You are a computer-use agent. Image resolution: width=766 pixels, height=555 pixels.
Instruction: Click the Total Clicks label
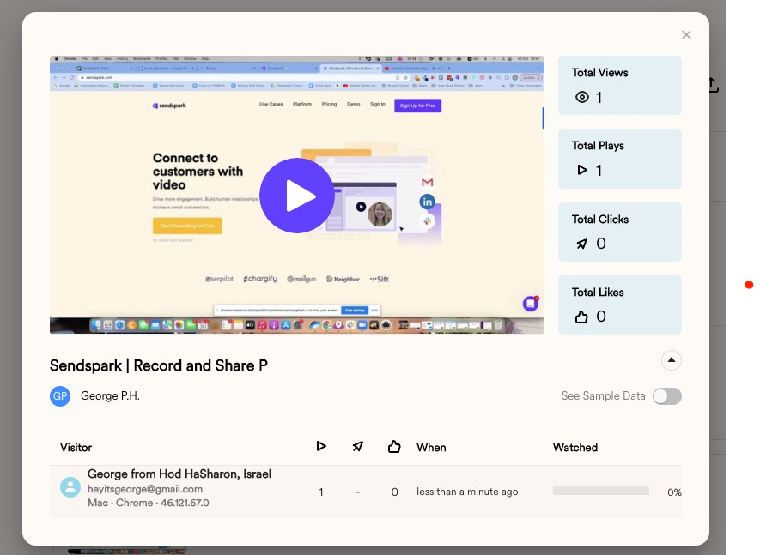[600, 219]
